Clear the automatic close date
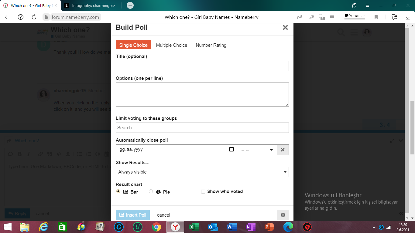 click(x=283, y=150)
